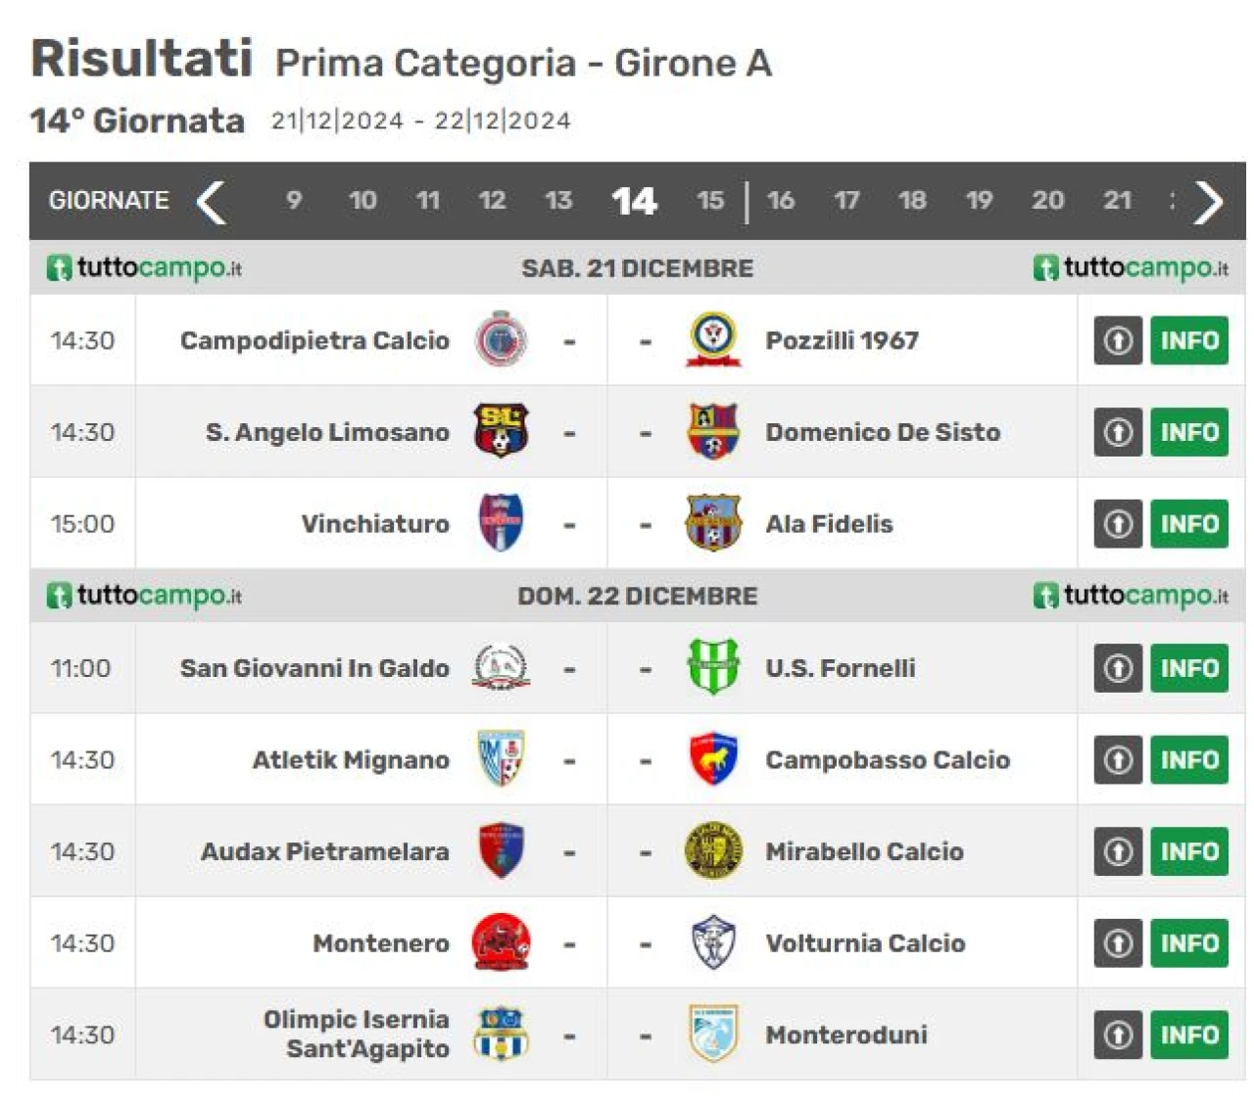The image size is (1254, 1108).
Task: Click the Montenero red team crest
Action: (501, 942)
